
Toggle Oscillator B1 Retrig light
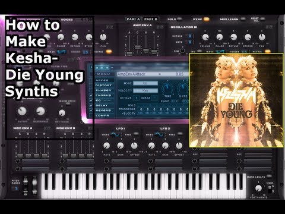tap(268, 52)
